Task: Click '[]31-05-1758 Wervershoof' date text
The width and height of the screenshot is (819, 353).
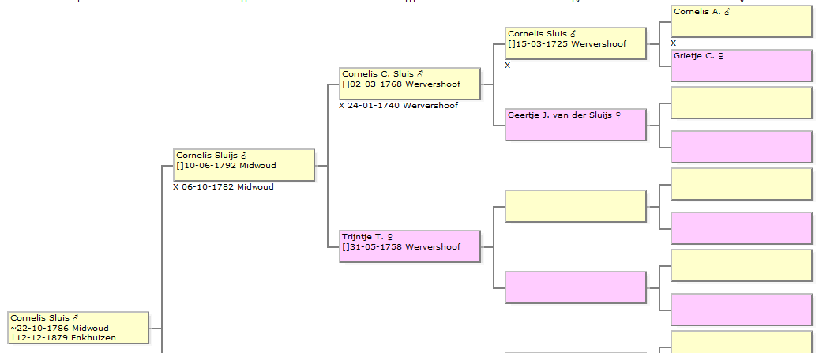Action: coord(402,246)
